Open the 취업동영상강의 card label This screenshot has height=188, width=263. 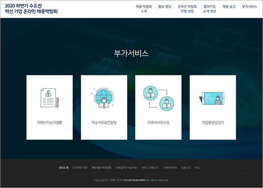click(213, 122)
